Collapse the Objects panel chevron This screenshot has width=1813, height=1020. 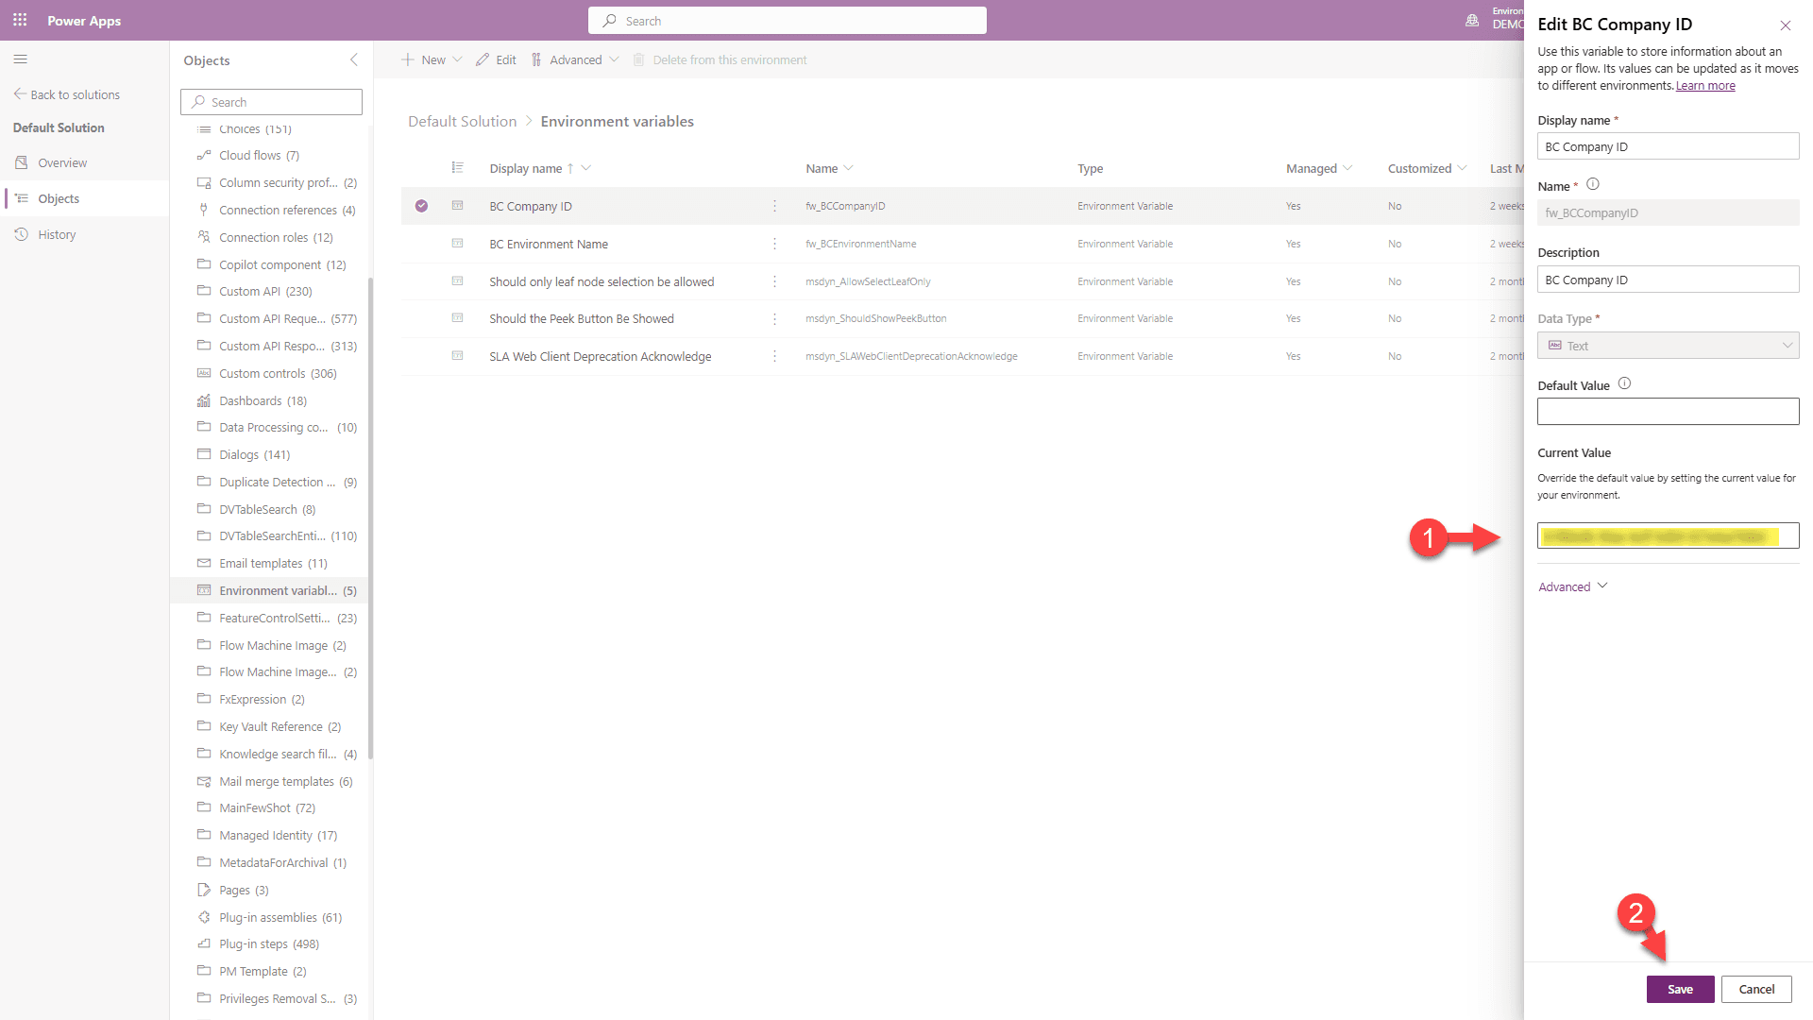354,59
